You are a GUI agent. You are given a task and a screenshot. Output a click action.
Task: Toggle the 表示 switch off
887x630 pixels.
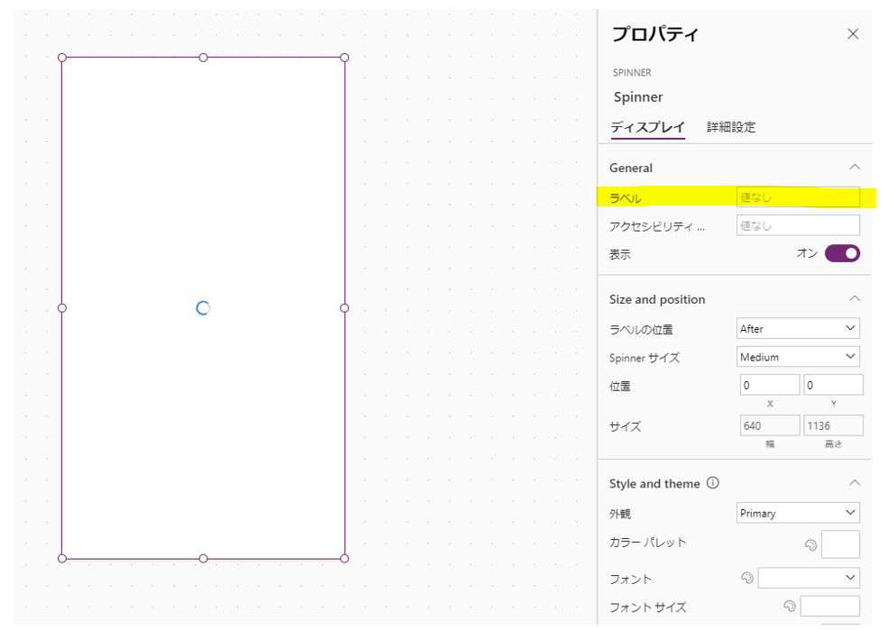[842, 253]
